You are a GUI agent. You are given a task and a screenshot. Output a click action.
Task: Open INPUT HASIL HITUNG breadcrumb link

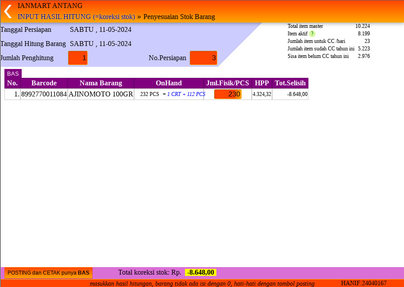tap(76, 17)
